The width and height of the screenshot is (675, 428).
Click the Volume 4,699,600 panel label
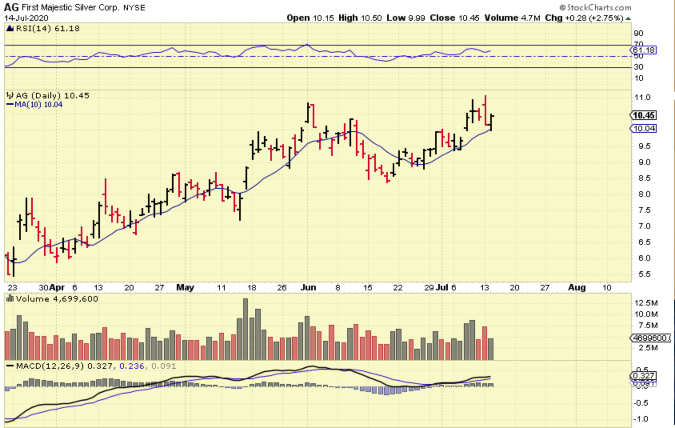(x=57, y=299)
